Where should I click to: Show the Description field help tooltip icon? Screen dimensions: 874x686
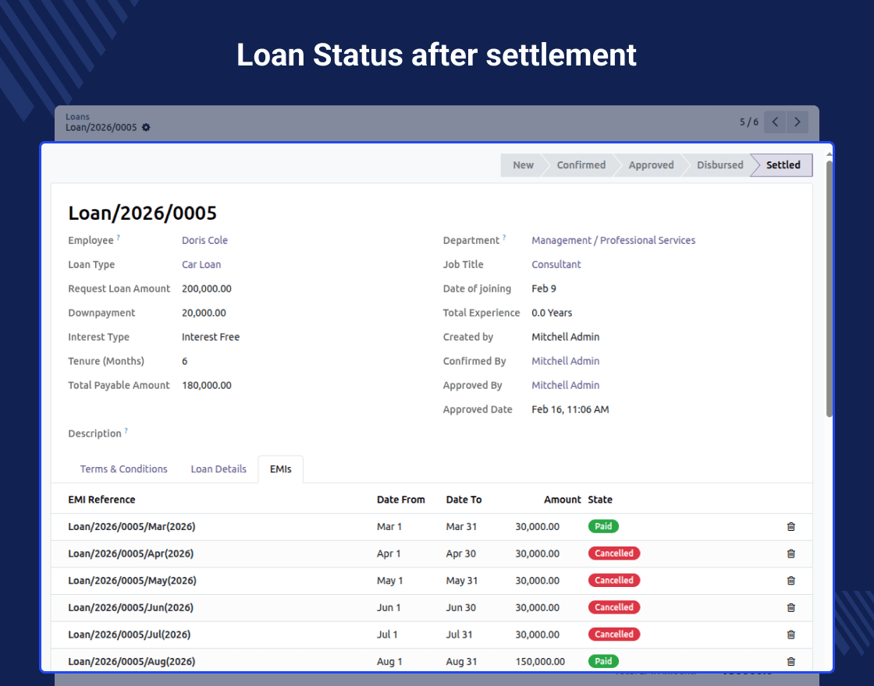click(126, 431)
